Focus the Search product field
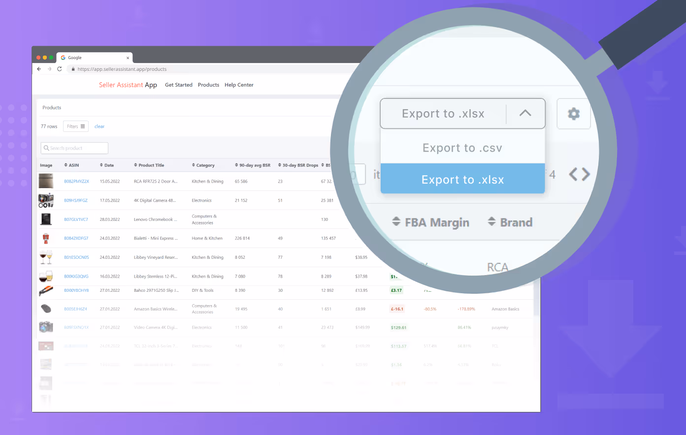The height and width of the screenshot is (435, 686). coord(74,148)
